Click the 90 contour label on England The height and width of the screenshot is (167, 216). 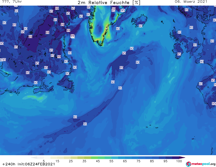click(x=195, y=45)
